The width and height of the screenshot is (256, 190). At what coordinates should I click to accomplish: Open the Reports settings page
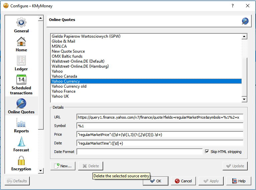[21, 125]
